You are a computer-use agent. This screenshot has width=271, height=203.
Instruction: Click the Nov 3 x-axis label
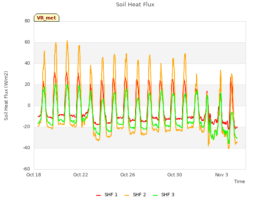point(221,175)
